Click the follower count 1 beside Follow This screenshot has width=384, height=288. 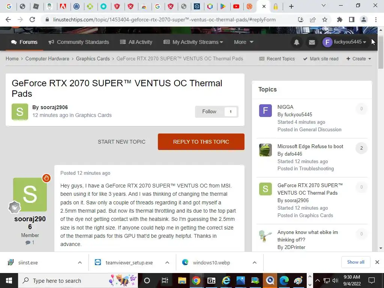pos(231,112)
